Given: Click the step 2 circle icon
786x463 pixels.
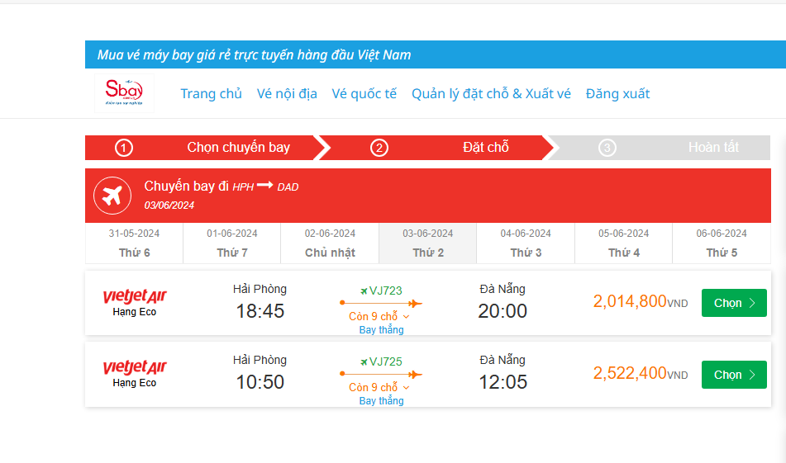Looking at the screenshot, I should click(379, 148).
